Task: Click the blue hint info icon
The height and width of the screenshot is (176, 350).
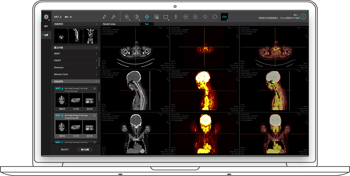Action: click(x=303, y=16)
